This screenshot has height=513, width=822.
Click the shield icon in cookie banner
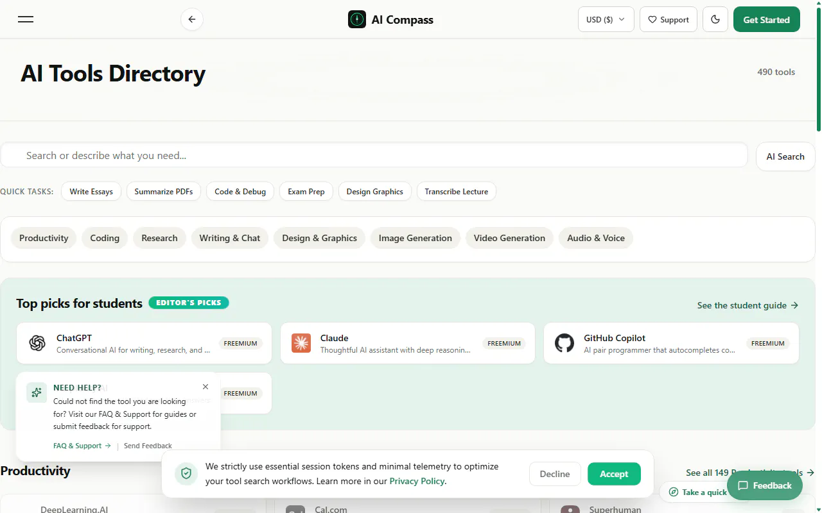coord(186,473)
